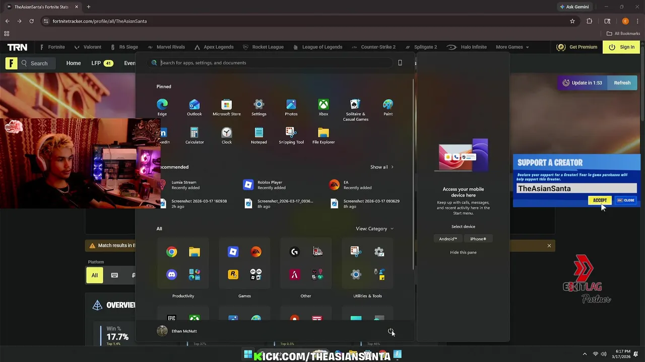Expand Show all recommended items
Viewport: 645px width, 362px height.
(381, 167)
